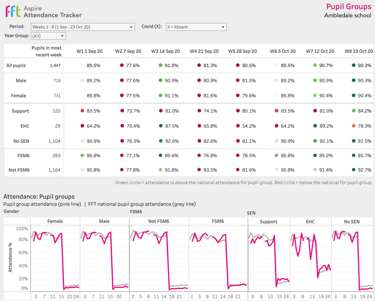Select the pale pink circle beside Male 89.2%
375x301 pixels.
point(82,81)
